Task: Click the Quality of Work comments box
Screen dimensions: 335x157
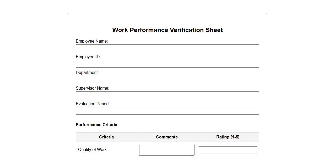Action: (166, 150)
